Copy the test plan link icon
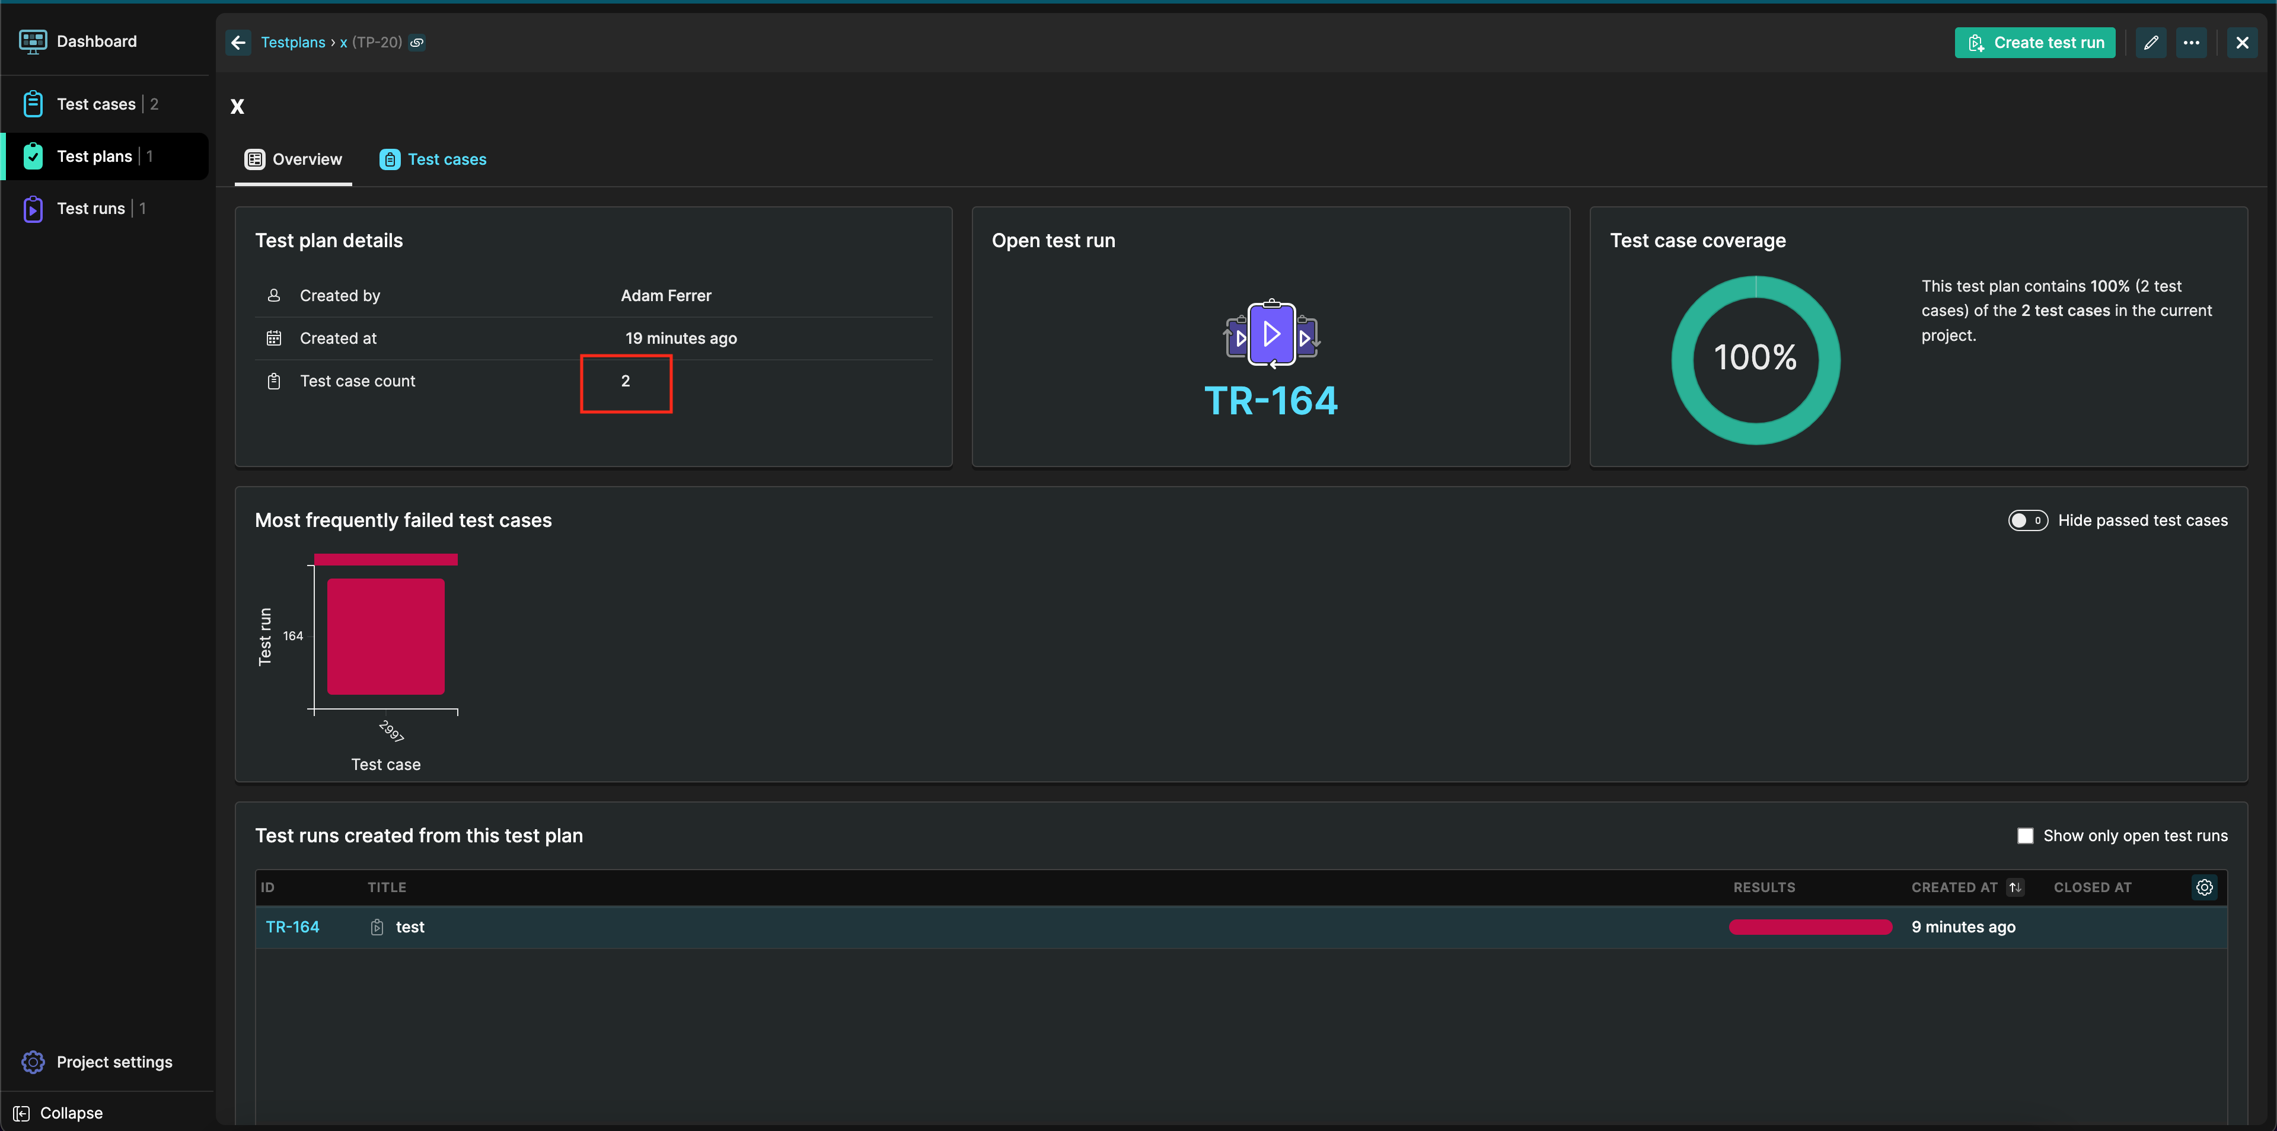Screen dimensions: 2277x1131 click(x=417, y=43)
